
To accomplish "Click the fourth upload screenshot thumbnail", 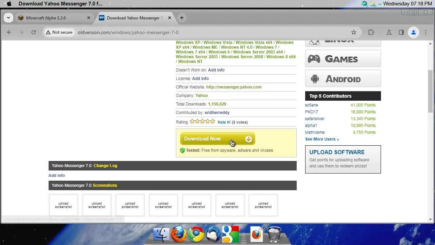I will [163, 205].
